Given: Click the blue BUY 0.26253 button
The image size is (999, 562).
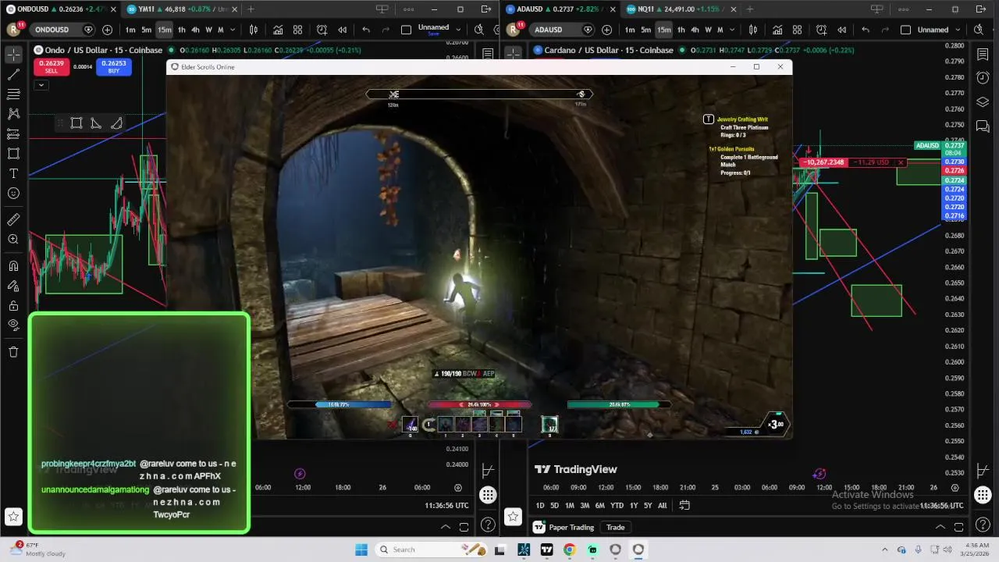Looking at the screenshot, I should [x=114, y=67].
